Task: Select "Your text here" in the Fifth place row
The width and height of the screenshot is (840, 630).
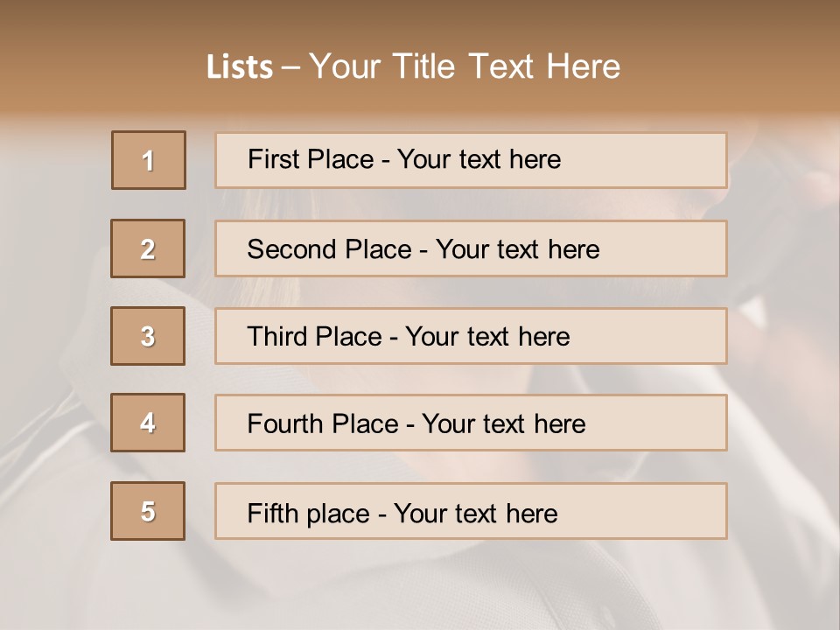Action: (475, 514)
